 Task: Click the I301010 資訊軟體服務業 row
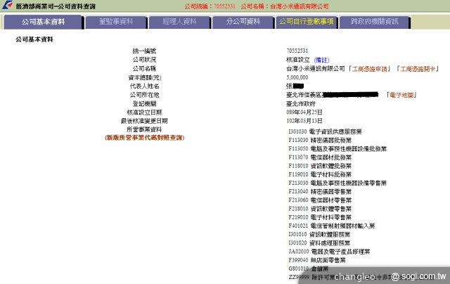click(319, 234)
